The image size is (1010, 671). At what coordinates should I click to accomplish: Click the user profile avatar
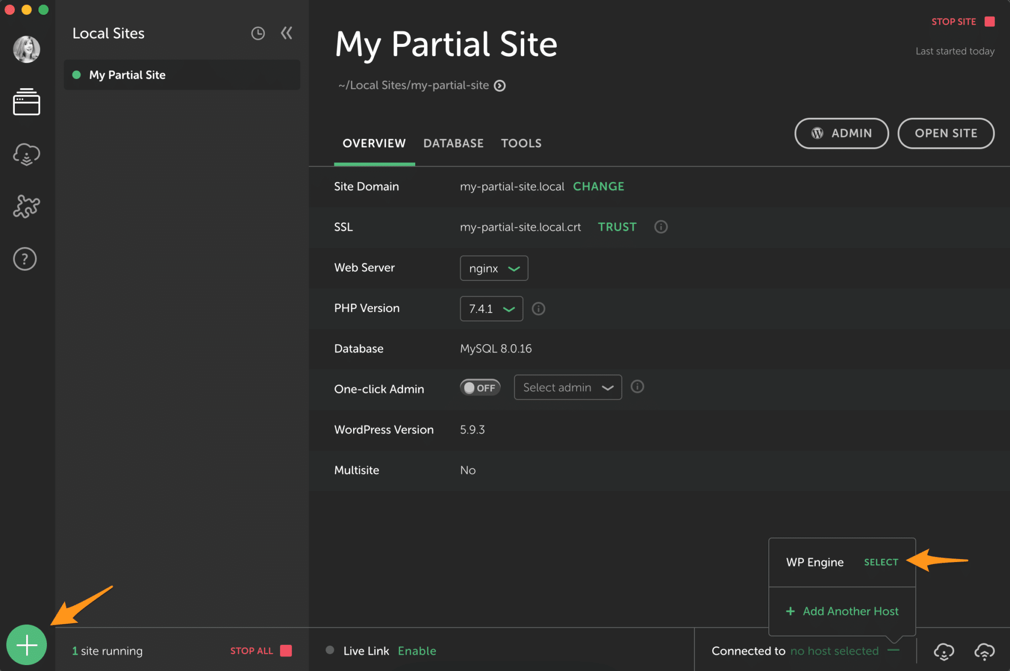(x=26, y=49)
